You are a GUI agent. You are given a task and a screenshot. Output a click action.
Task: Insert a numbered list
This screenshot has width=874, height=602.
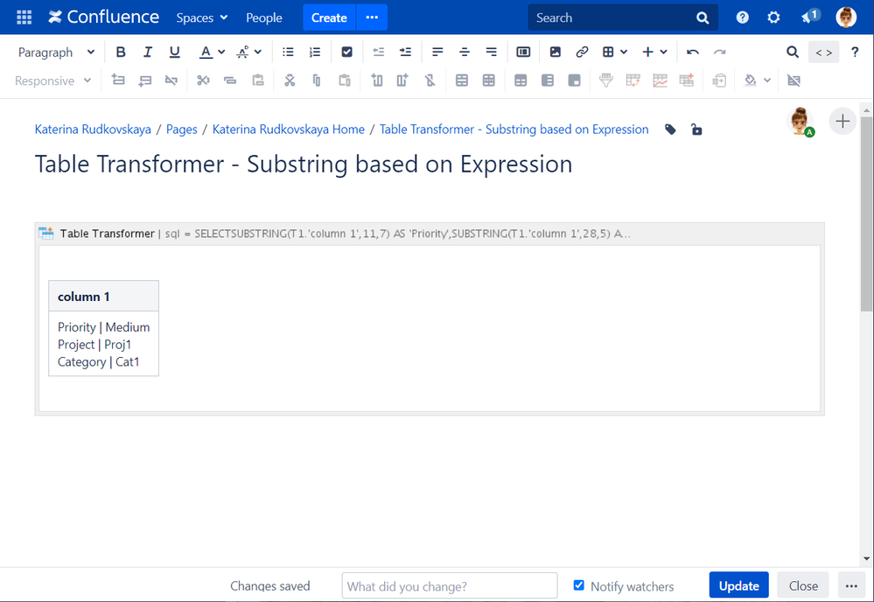click(315, 52)
